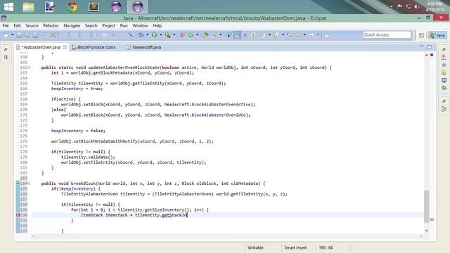This screenshot has width=450, height=253.
Task: Close the AlabasterOven.java tab
Action: point(65,47)
